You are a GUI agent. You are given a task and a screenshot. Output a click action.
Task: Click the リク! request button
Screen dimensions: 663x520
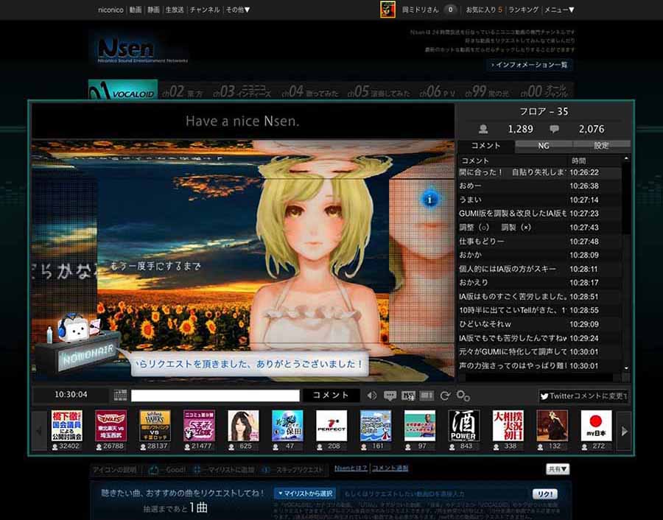[544, 493]
